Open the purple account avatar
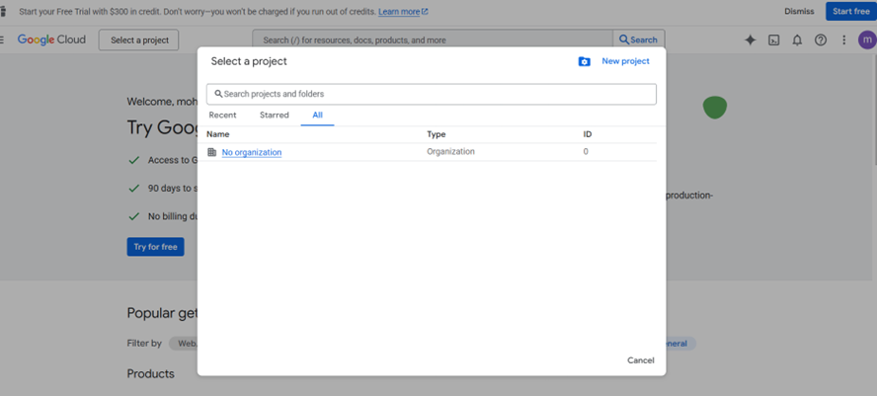The height and width of the screenshot is (396, 877). (867, 40)
